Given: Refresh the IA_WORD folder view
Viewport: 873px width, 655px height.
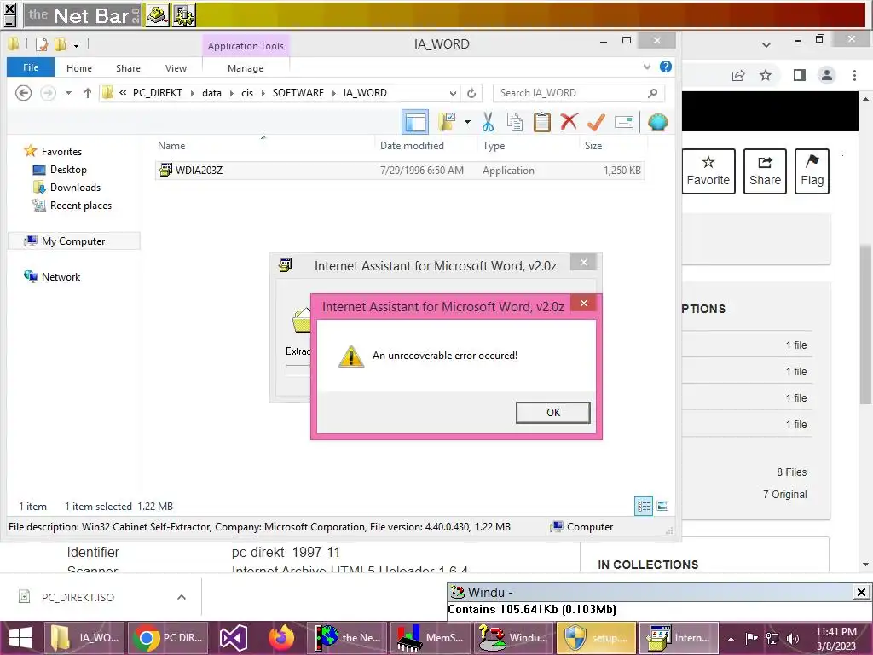Looking at the screenshot, I should click(x=471, y=93).
